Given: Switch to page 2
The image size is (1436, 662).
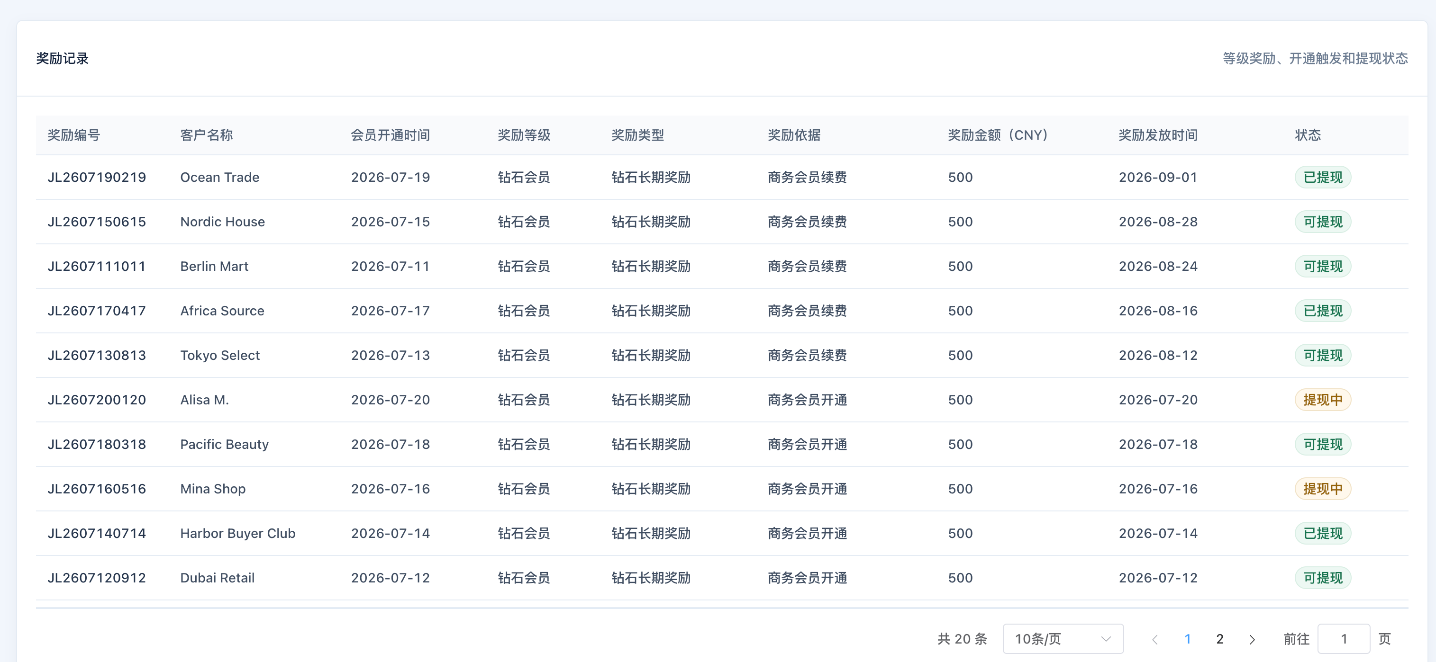Looking at the screenshot, I should (x=1220, y=639).
